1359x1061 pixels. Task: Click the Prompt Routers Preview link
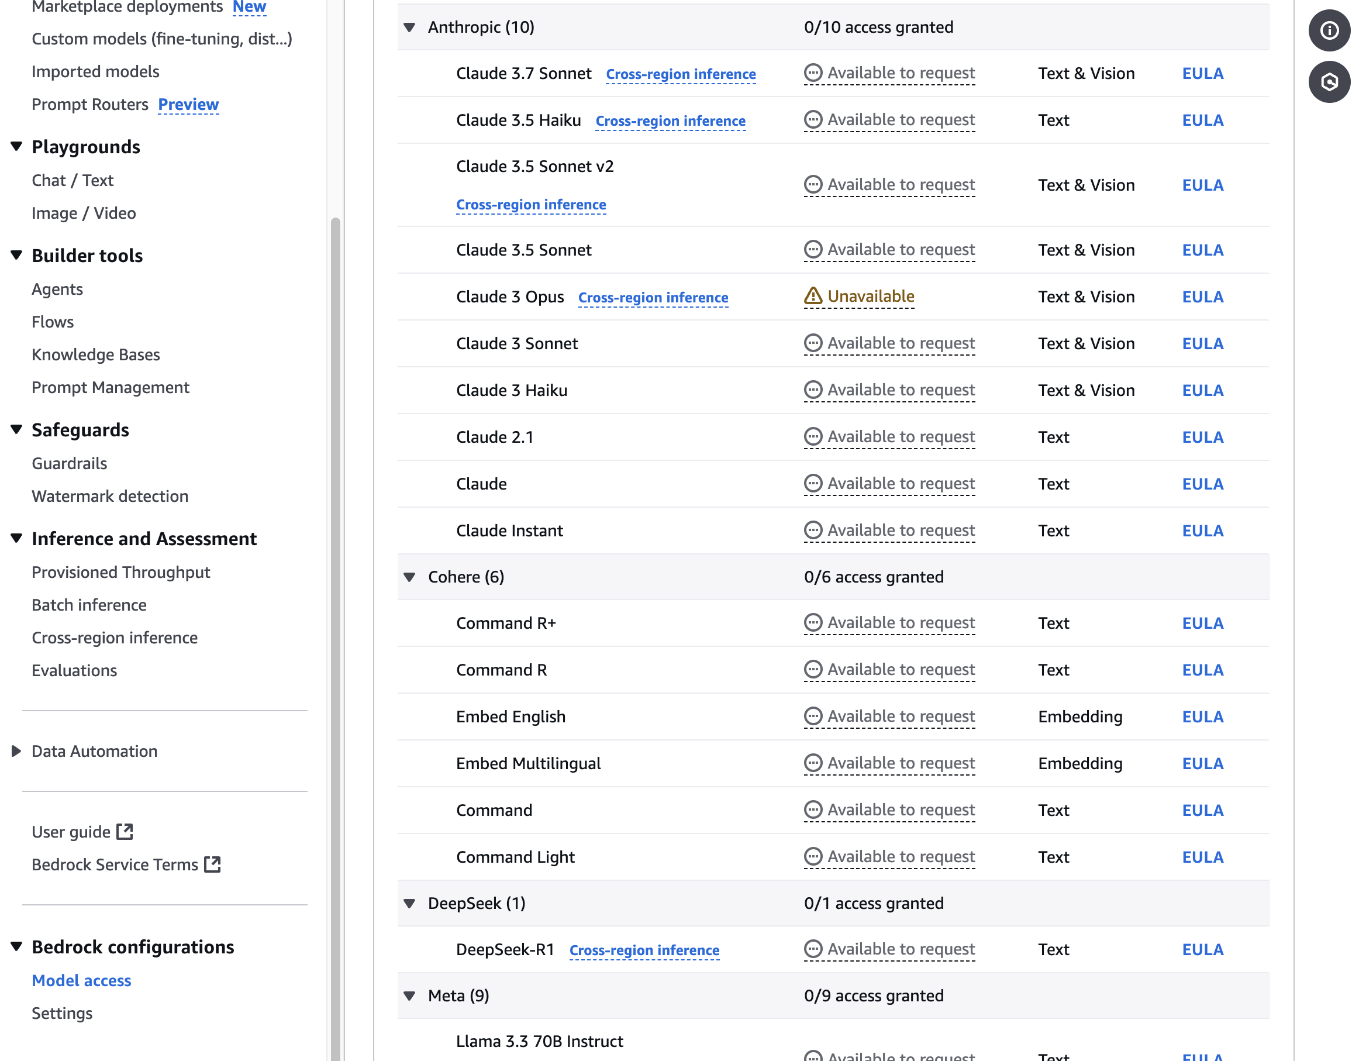click(188, 105)
